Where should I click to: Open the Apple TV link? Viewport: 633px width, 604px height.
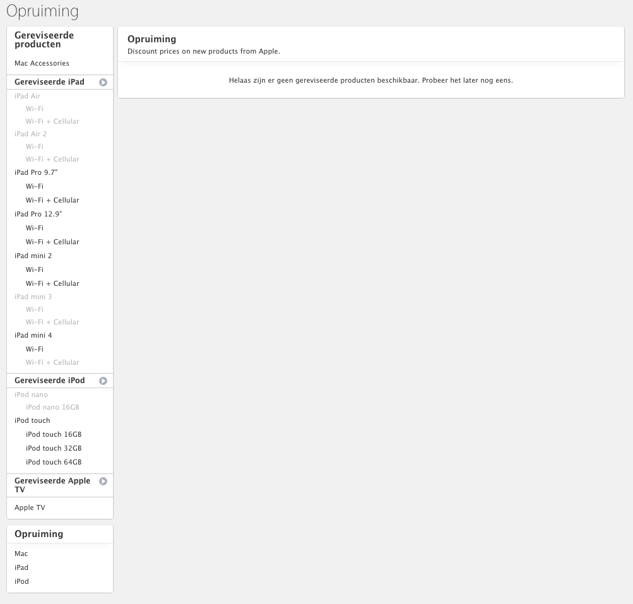(30, 508)
